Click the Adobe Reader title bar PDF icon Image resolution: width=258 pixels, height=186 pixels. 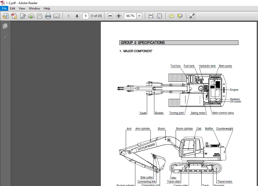coord(3,3)
